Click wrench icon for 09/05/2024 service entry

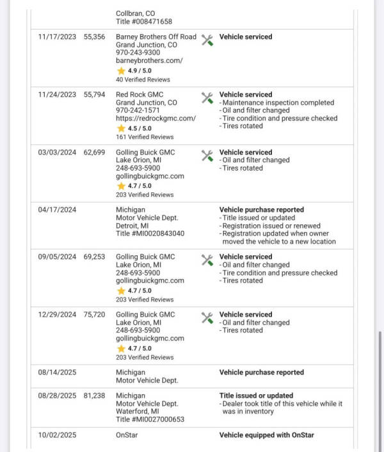(x=207, y=260)
